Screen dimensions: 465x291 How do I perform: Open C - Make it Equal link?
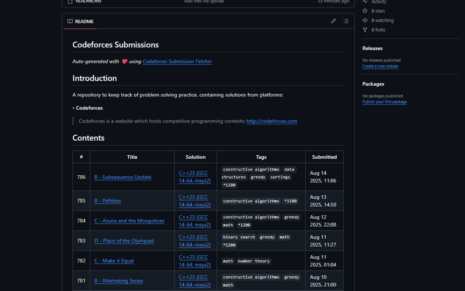[114, 261]
